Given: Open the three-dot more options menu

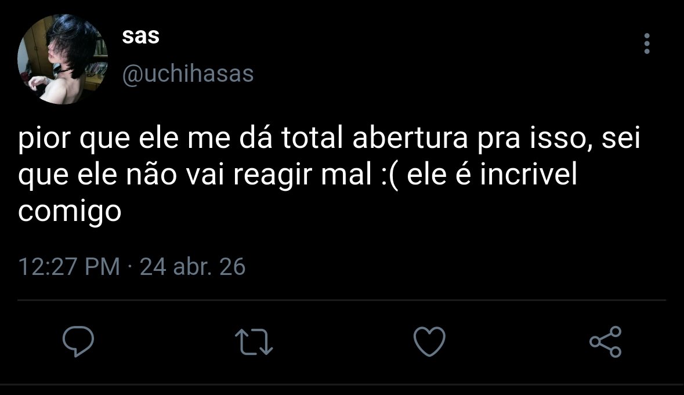Looking at the screenshot, I should pyautogui.click(x=647, y=44).
